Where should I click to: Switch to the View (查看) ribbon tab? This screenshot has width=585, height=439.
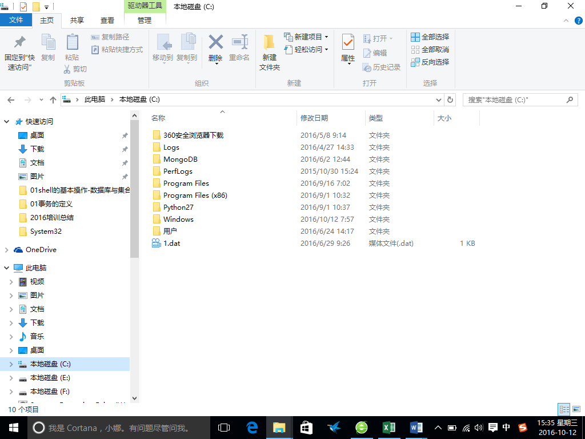click(x=107, y=20)
